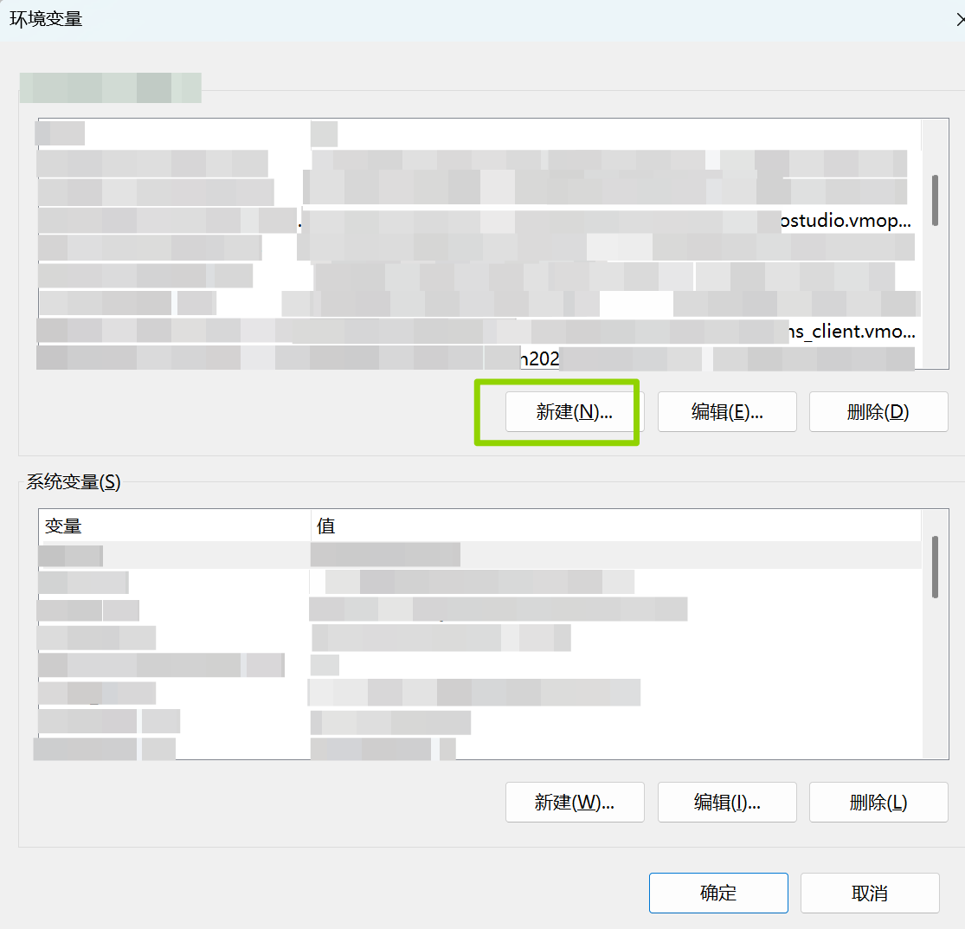Click the 编辑(I) button under system variables
This screenshot has width=965, height=929.
(727, 802)
